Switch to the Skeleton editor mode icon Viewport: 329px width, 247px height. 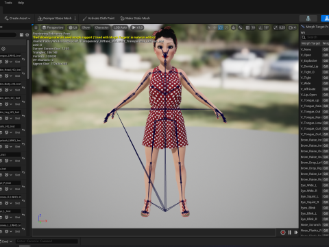click(308, 19)
